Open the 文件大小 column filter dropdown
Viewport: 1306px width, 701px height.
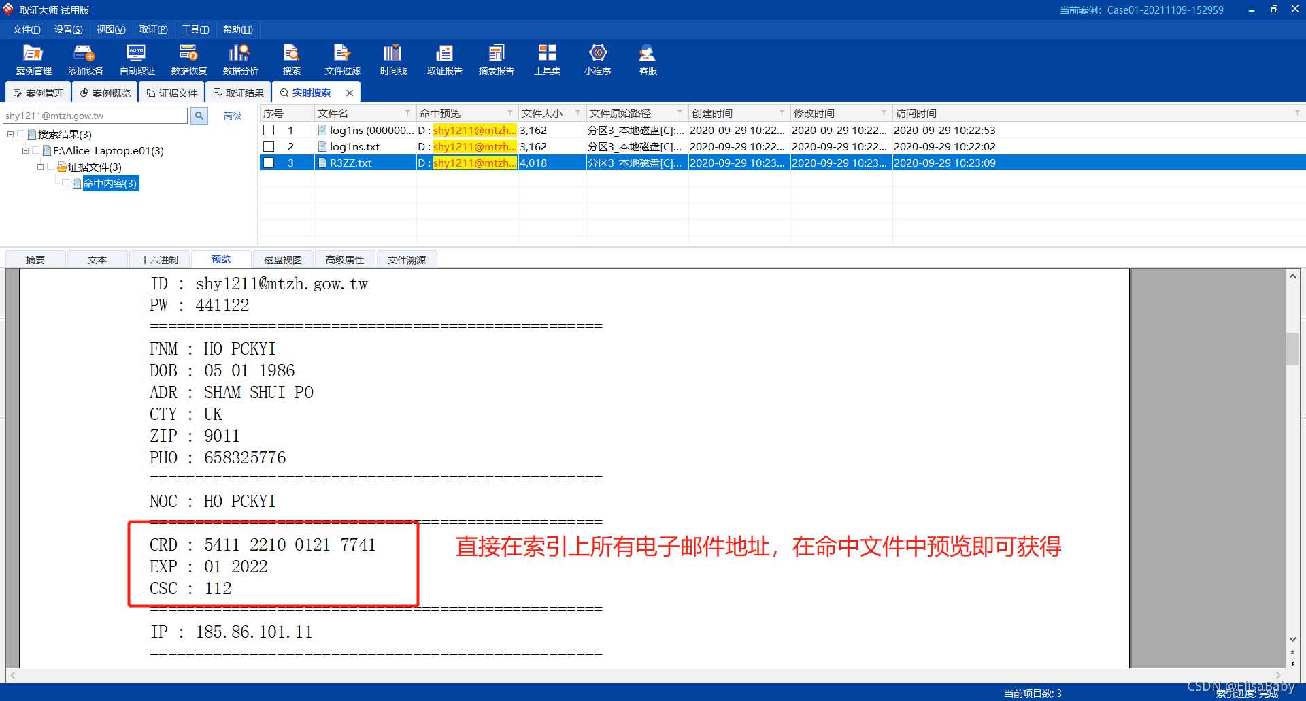coord(578,112)
